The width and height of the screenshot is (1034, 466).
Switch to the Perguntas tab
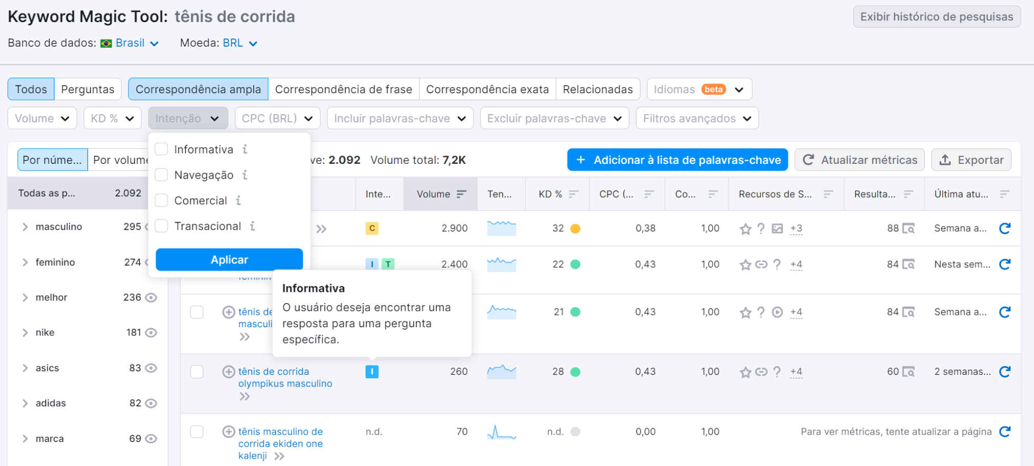coord(88,89)
